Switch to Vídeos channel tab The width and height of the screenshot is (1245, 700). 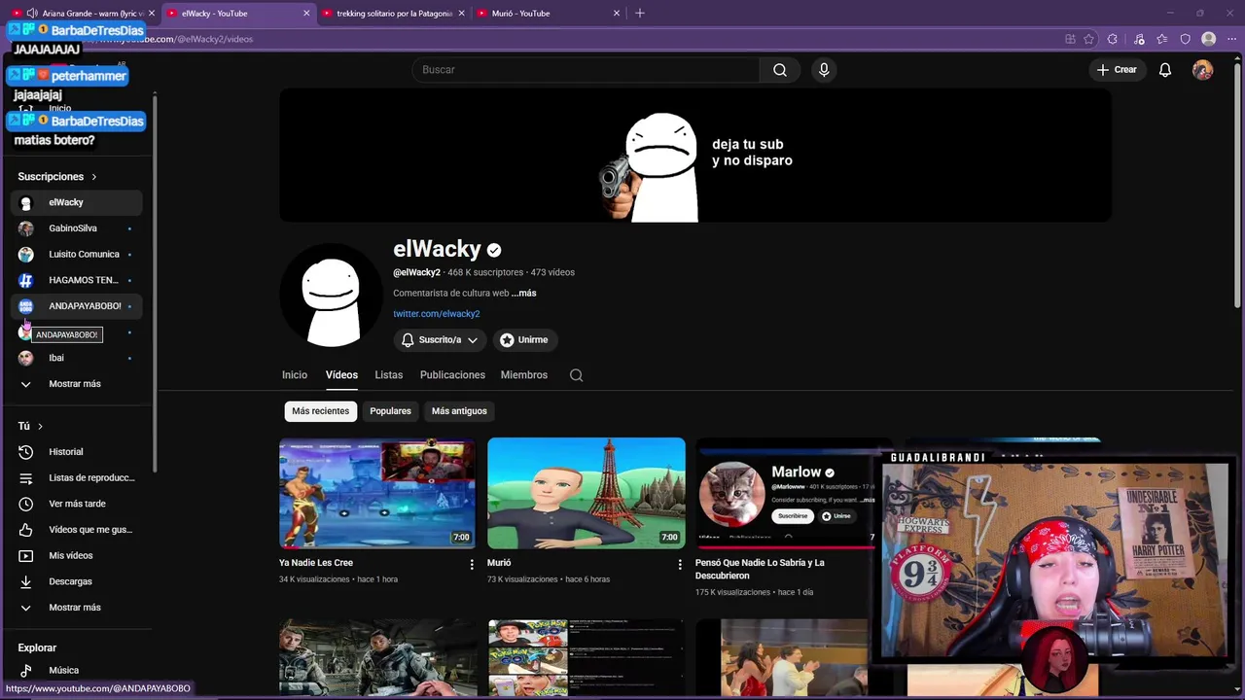click(341, 375)
